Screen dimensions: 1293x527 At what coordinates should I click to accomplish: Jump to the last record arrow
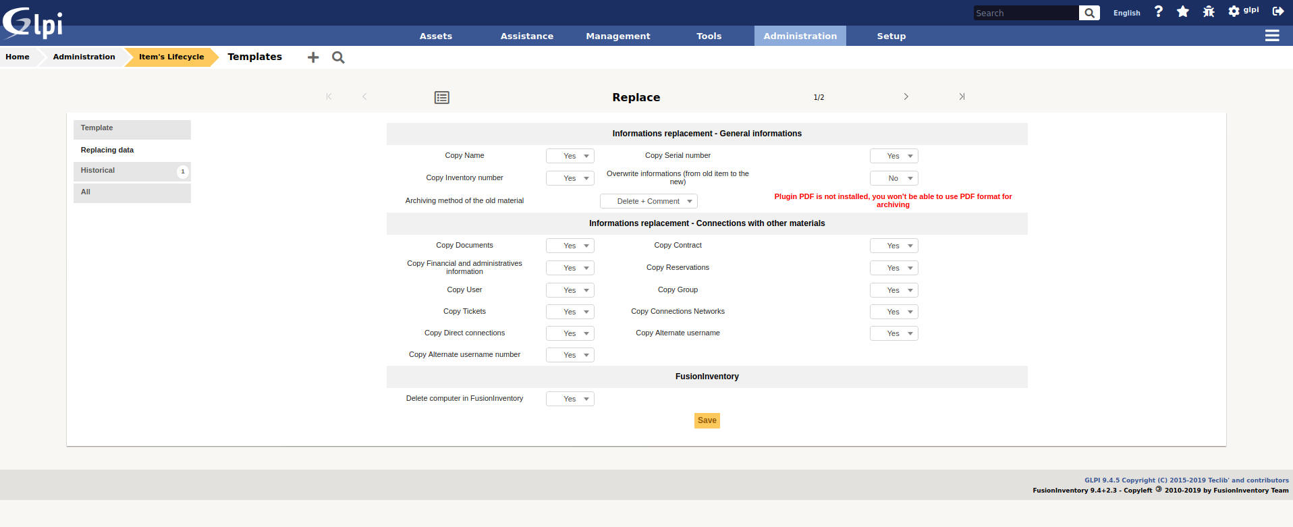[962, 97]
